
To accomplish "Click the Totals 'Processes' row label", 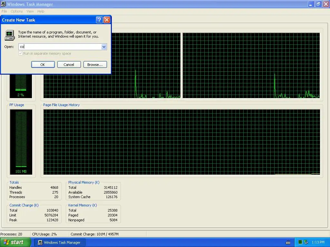I will [17, 197].
